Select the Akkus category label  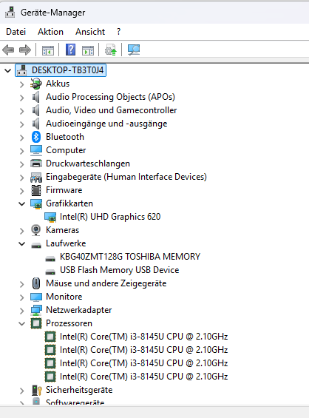(58, 84)
